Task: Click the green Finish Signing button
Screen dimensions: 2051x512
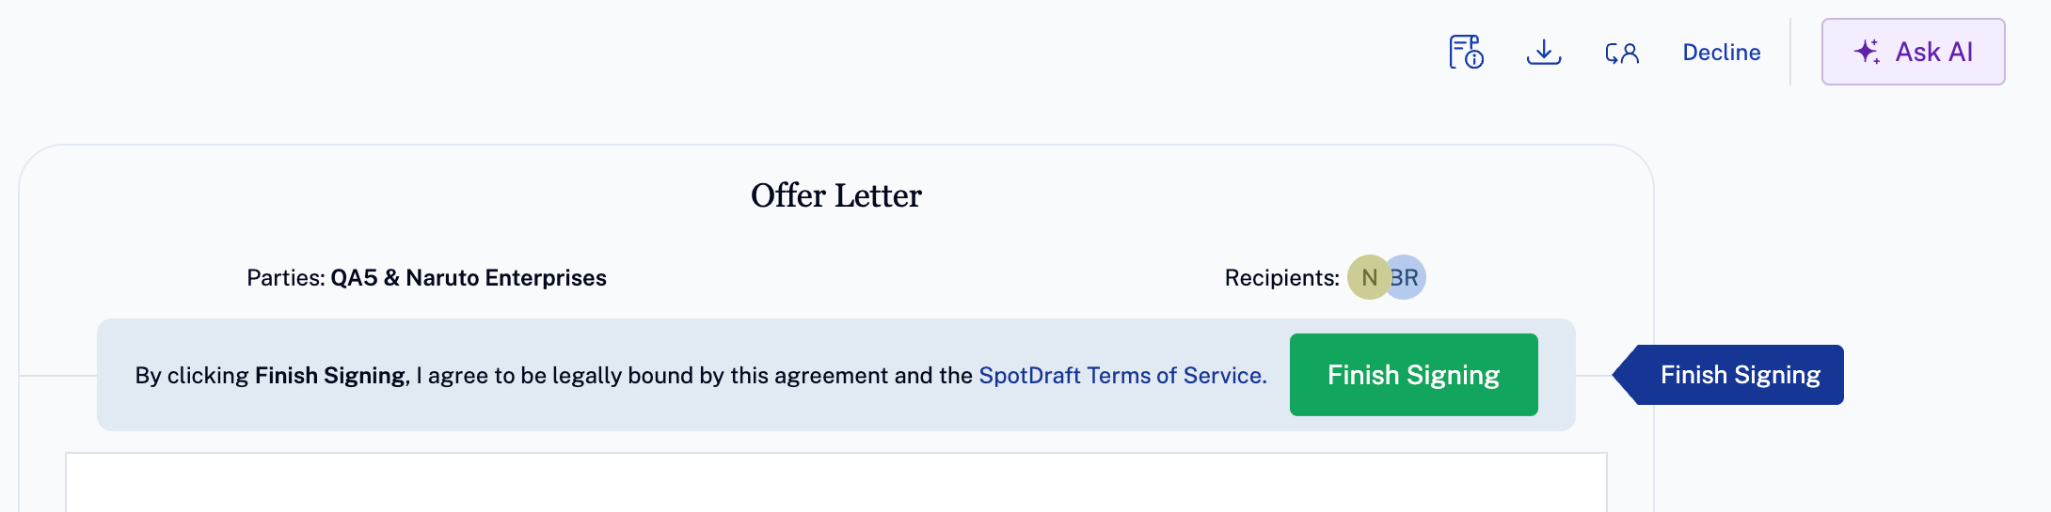Action: pyautogui.click(x=1413, y=375)
